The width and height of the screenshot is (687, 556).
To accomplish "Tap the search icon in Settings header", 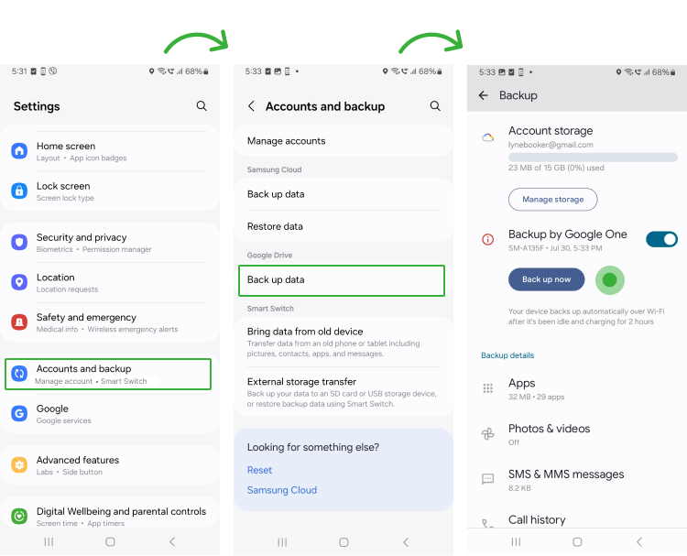I will [x=202, y=105].
